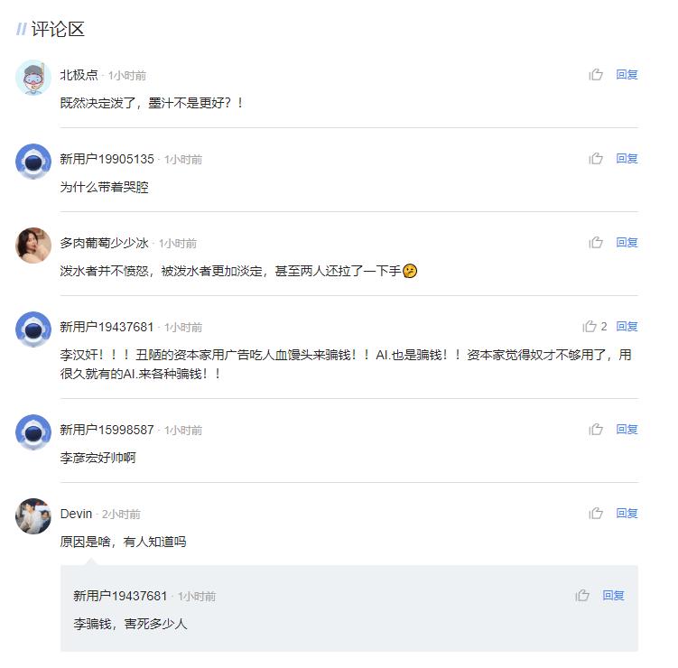The width and height of the screenshot is (678, 668).
Task: Like the comment by 北极点
Action: (596, 75)
